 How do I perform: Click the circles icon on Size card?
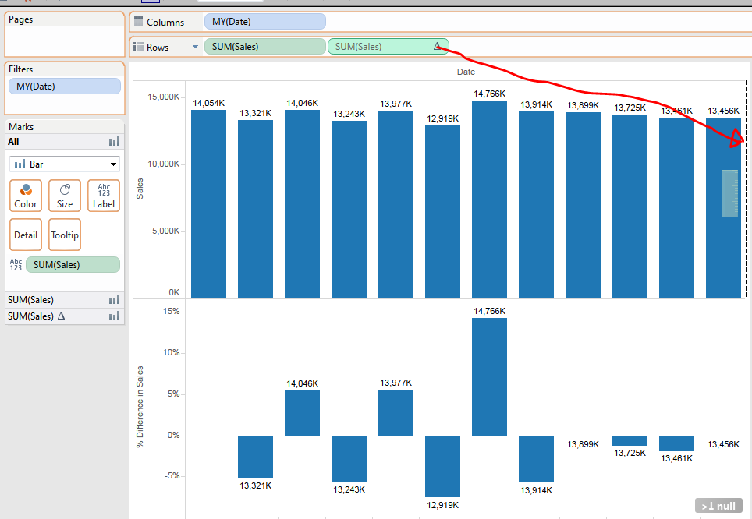click(65, 189)
